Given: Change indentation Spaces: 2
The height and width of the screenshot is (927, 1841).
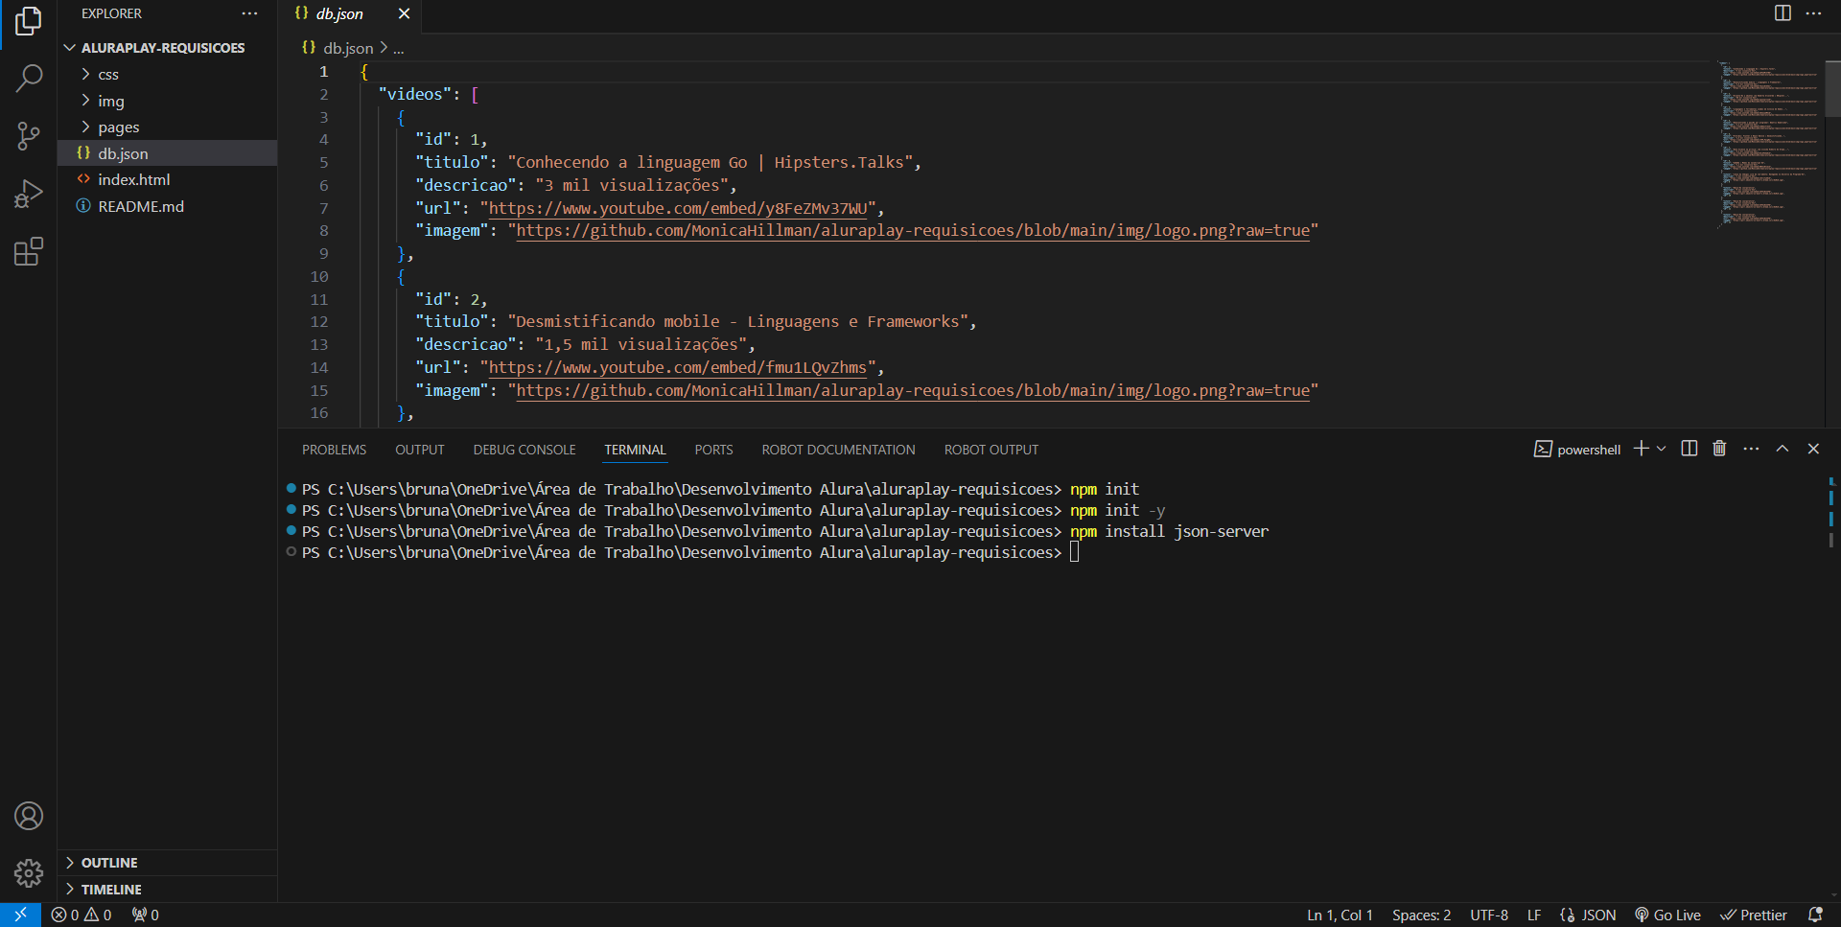Looking at the screenshot, I should tap(1421, 915).
